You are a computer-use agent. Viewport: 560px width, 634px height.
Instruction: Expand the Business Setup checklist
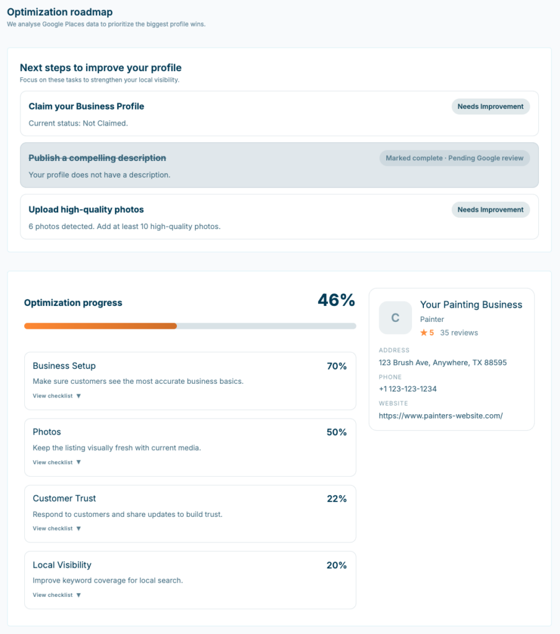click(57, 396)
